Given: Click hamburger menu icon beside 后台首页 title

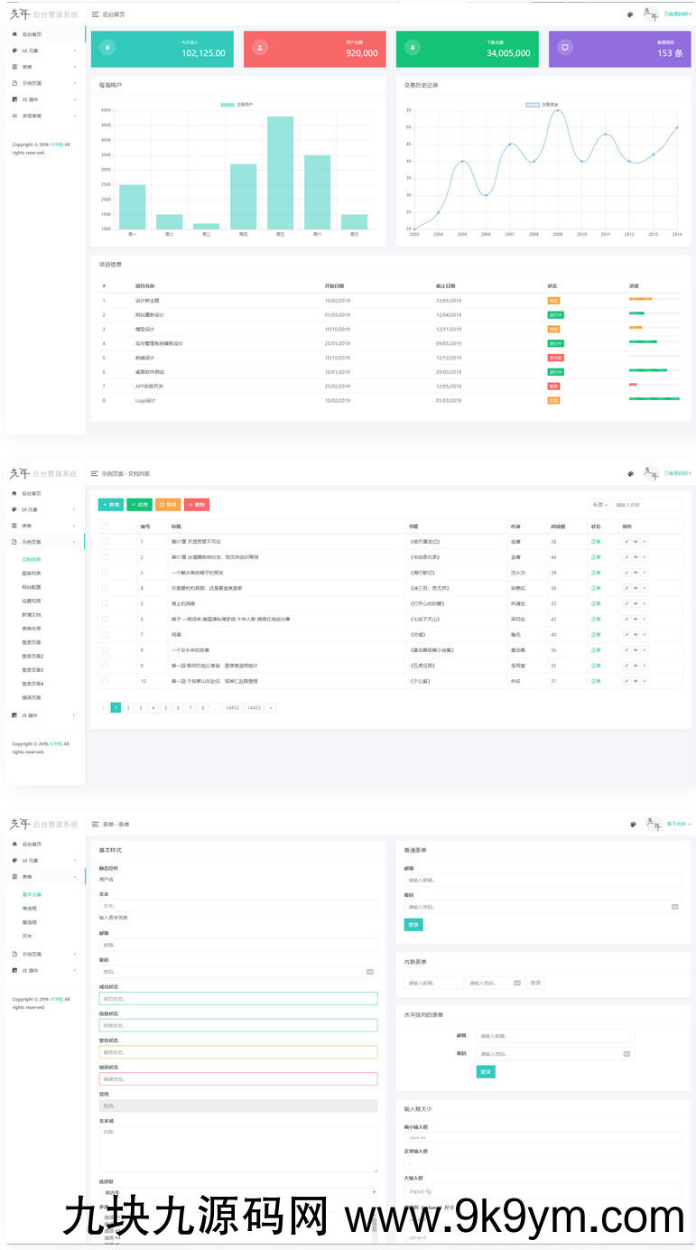Looking at the screenshot, I should pos(95,15).
